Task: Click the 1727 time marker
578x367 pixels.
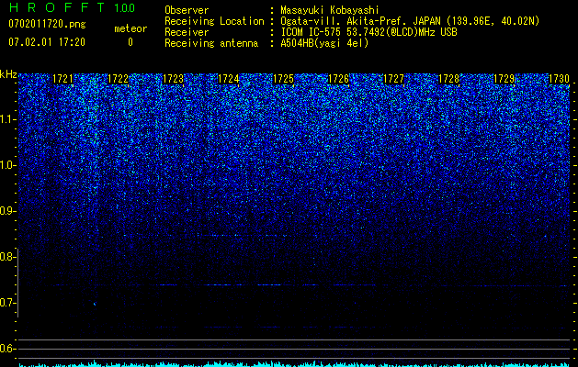Action: point(393,79)
